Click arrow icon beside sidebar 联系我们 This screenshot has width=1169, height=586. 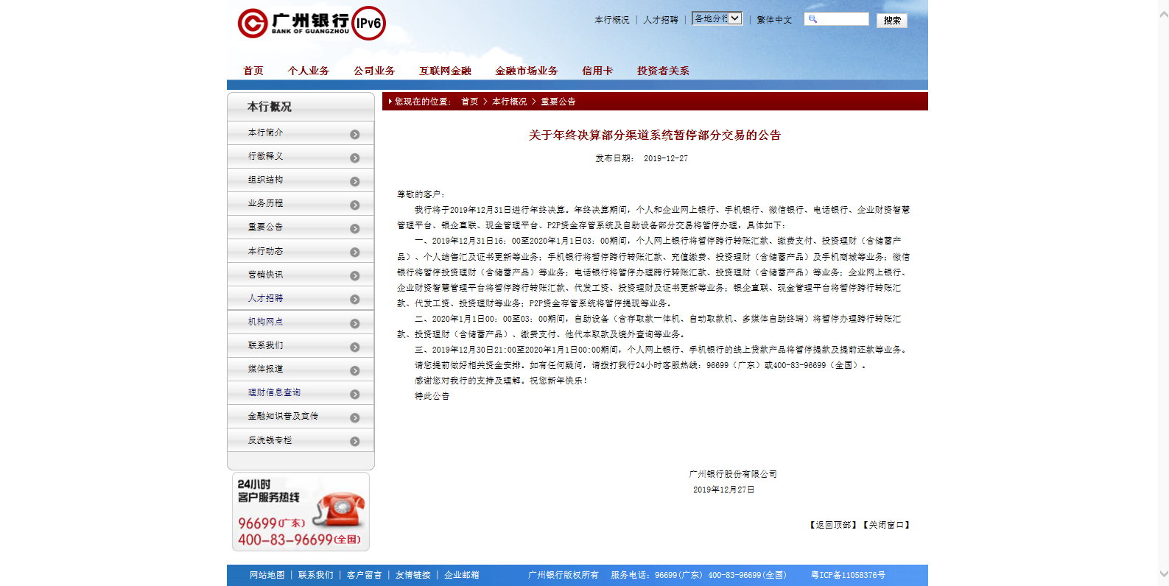click(x=354, y=347)
